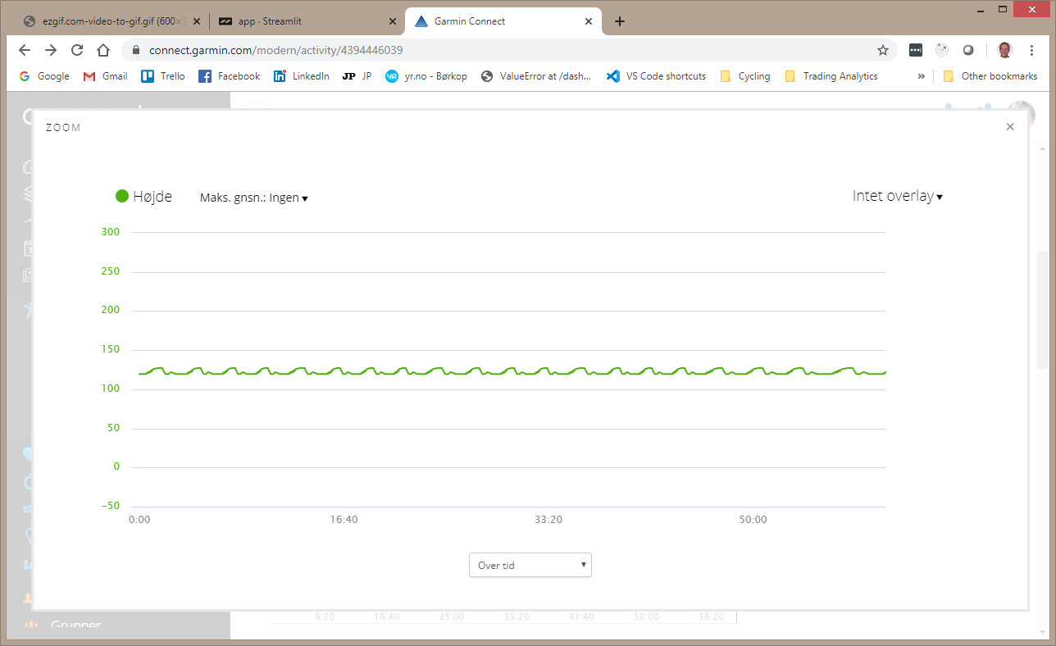The image size is (1056, 646).
Task: Toggle the Maks. gnsn. setting from Ingen
Action: point(254,198)
